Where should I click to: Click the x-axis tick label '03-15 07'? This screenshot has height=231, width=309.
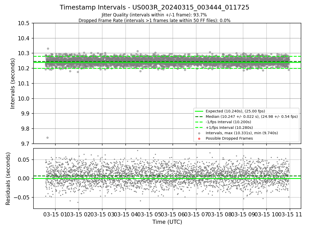pos(196,214)
